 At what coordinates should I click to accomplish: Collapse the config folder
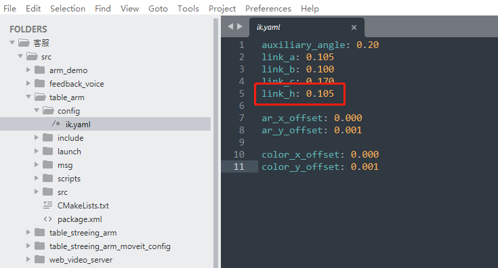(x=37, y=110)
